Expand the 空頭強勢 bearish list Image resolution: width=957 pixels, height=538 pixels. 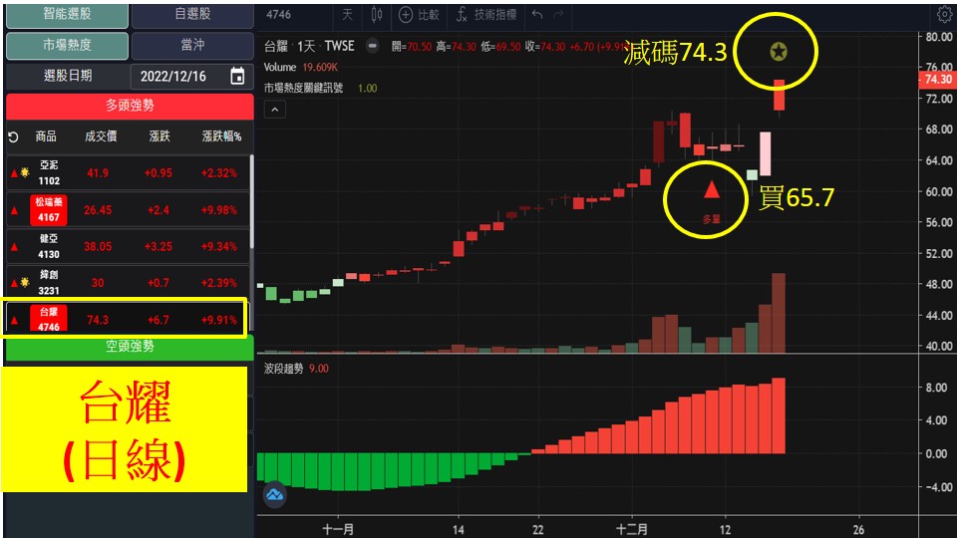tap(130, 347)
